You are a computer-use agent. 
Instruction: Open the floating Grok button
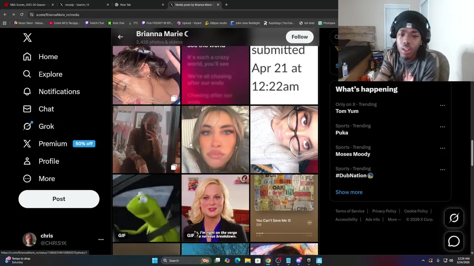454,218
